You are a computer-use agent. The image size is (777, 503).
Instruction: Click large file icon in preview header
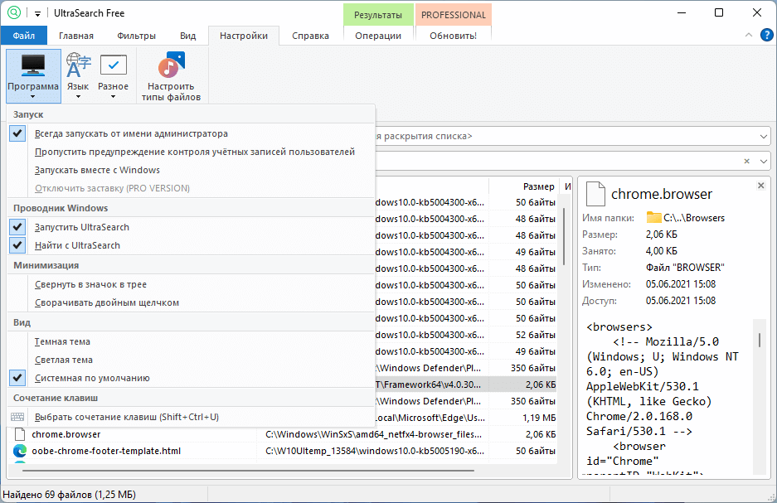click(595, 194)
